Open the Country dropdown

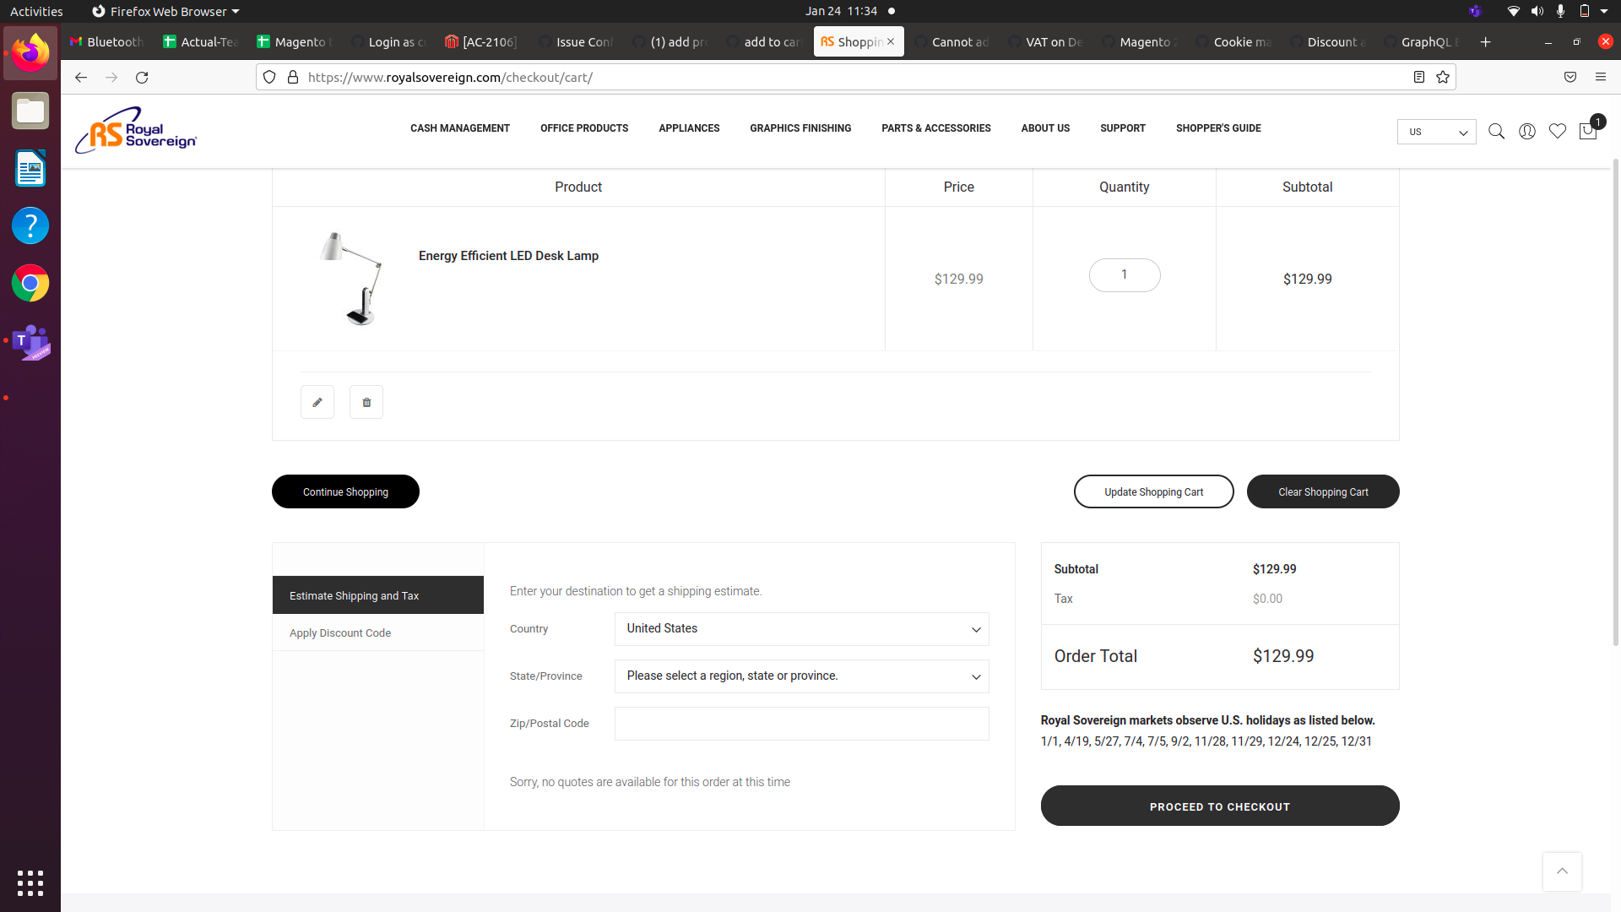point(800,628)
